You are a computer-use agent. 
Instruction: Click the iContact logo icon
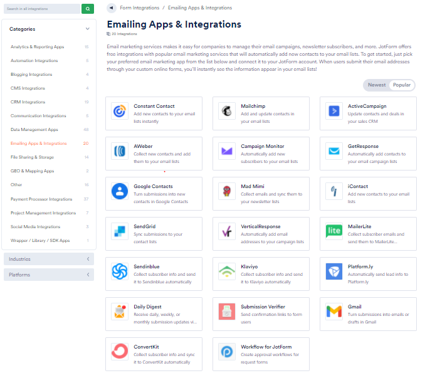333,191
